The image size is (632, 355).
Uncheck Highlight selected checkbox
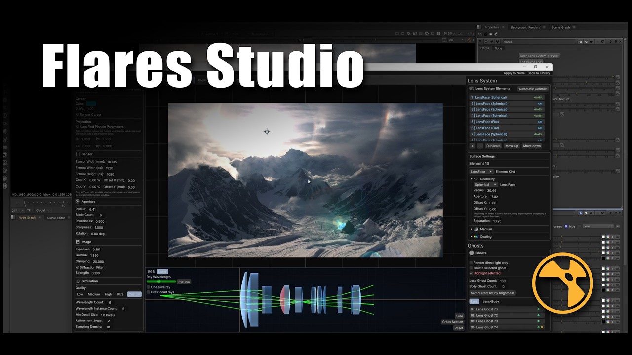coord(471,273)
